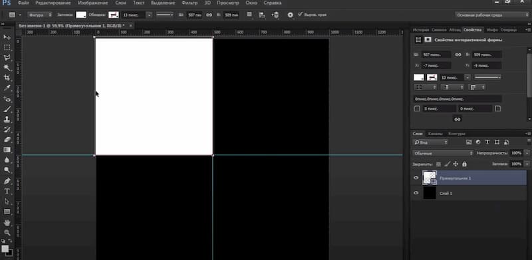Open stroke alignment dropdown in Properties panel
The width and height of the screenshot is (532, 260).
pyautogui.click(x=425, y=88)
